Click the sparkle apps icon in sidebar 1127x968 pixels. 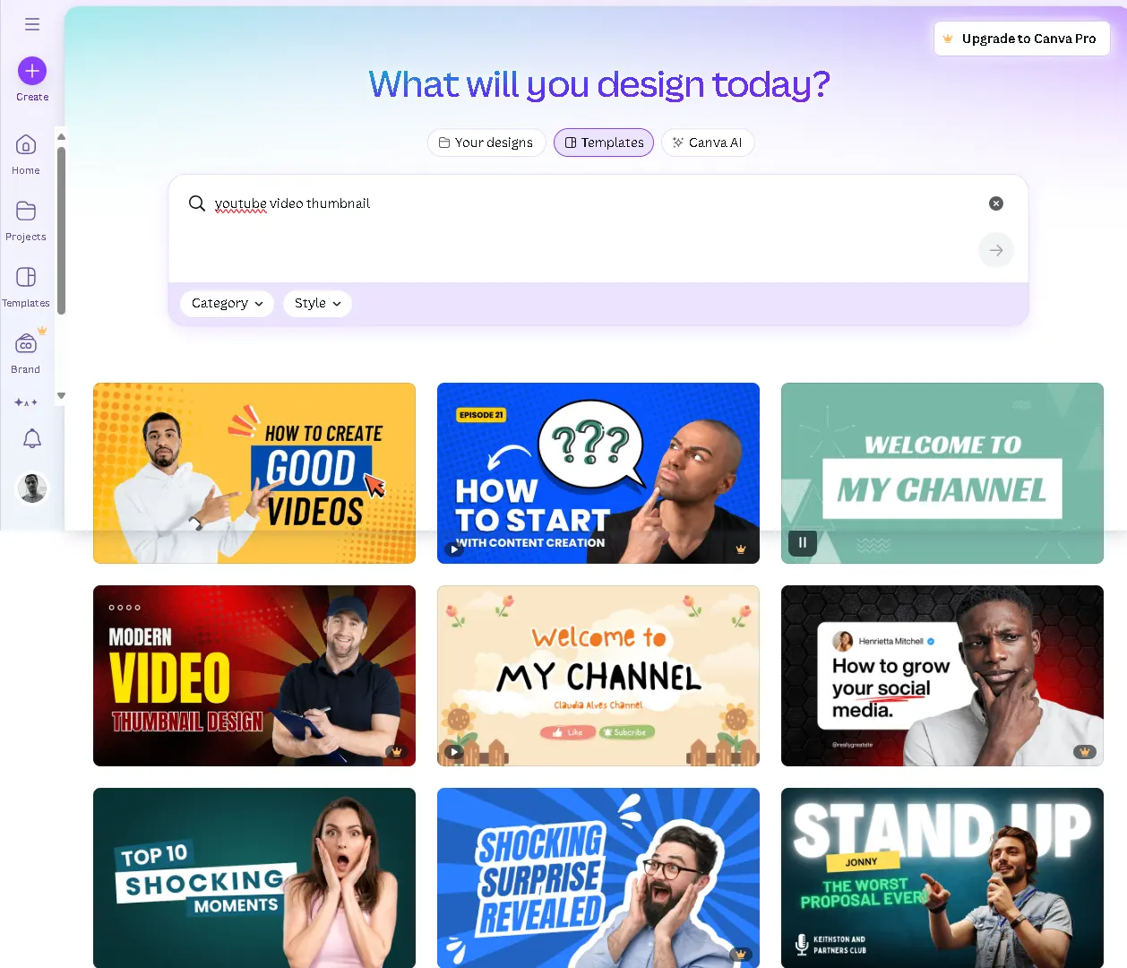[26, 402]
